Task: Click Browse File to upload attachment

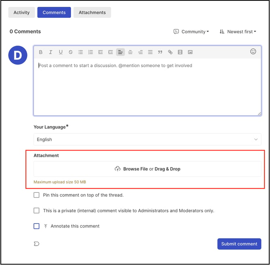Action: pos(135,169)
